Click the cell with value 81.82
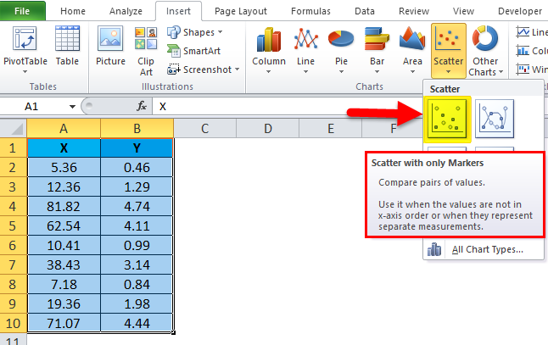The height and width of the screenshot is (345, 548). click(x=64, y=206)
